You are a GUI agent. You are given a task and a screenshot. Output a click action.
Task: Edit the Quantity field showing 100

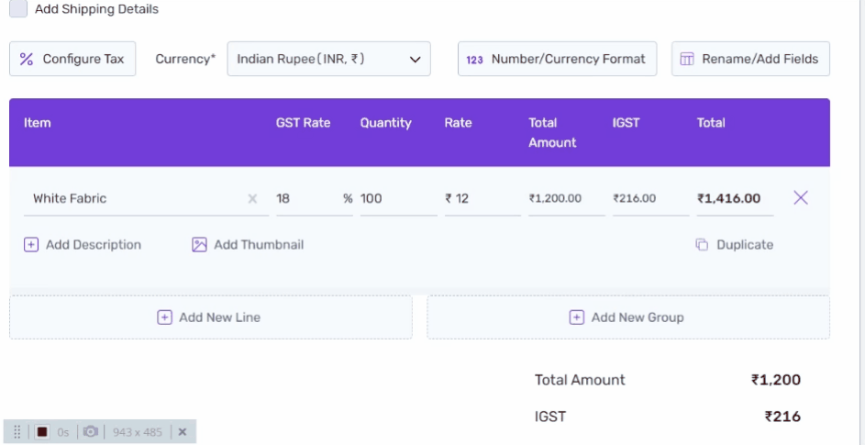(398, 199)
